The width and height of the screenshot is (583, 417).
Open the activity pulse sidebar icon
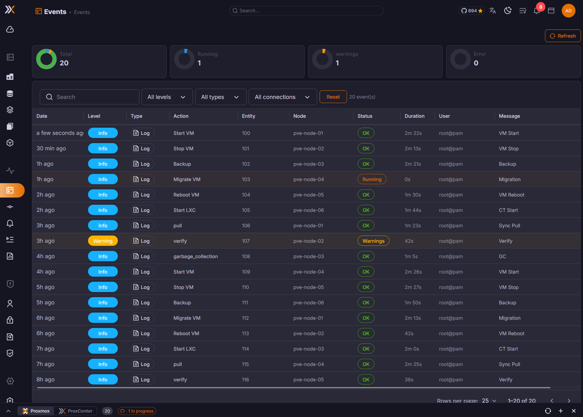[x=10, y=170]
